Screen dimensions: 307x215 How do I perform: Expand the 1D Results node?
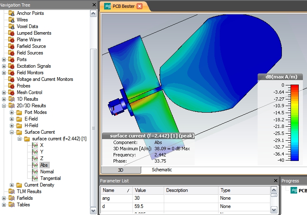point(4,99)
